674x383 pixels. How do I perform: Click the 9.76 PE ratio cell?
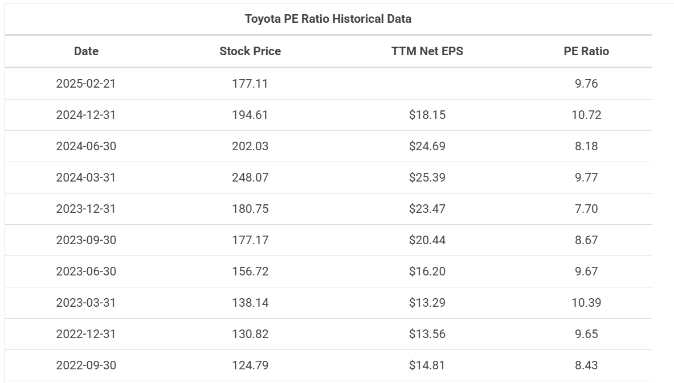click(586, 83)
